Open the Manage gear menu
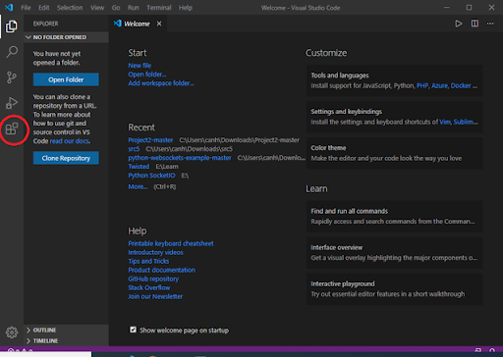The image size is (503, 357). 12,332
